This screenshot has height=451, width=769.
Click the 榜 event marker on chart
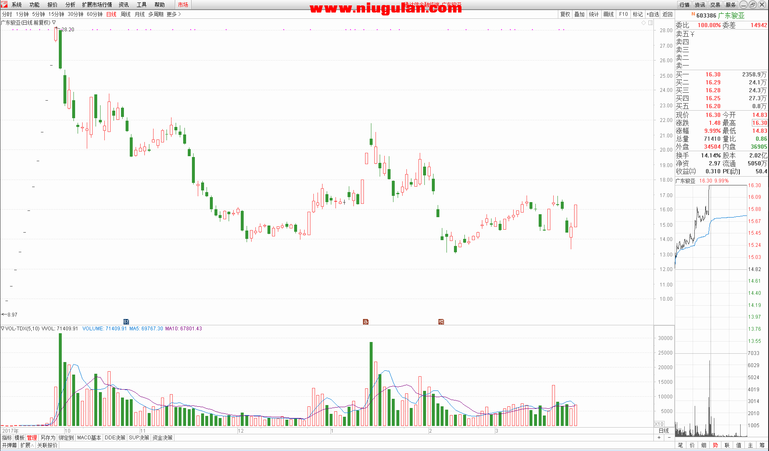441,322
